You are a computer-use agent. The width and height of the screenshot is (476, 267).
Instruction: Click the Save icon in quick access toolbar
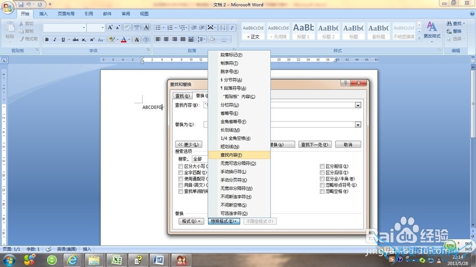click(21, 4)
